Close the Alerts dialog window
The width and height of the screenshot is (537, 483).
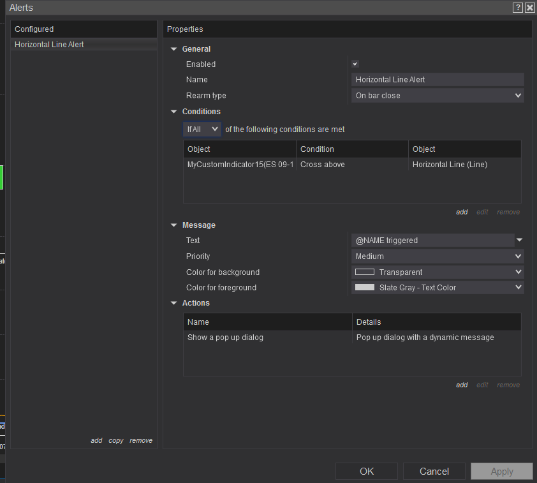pos(529,8)
